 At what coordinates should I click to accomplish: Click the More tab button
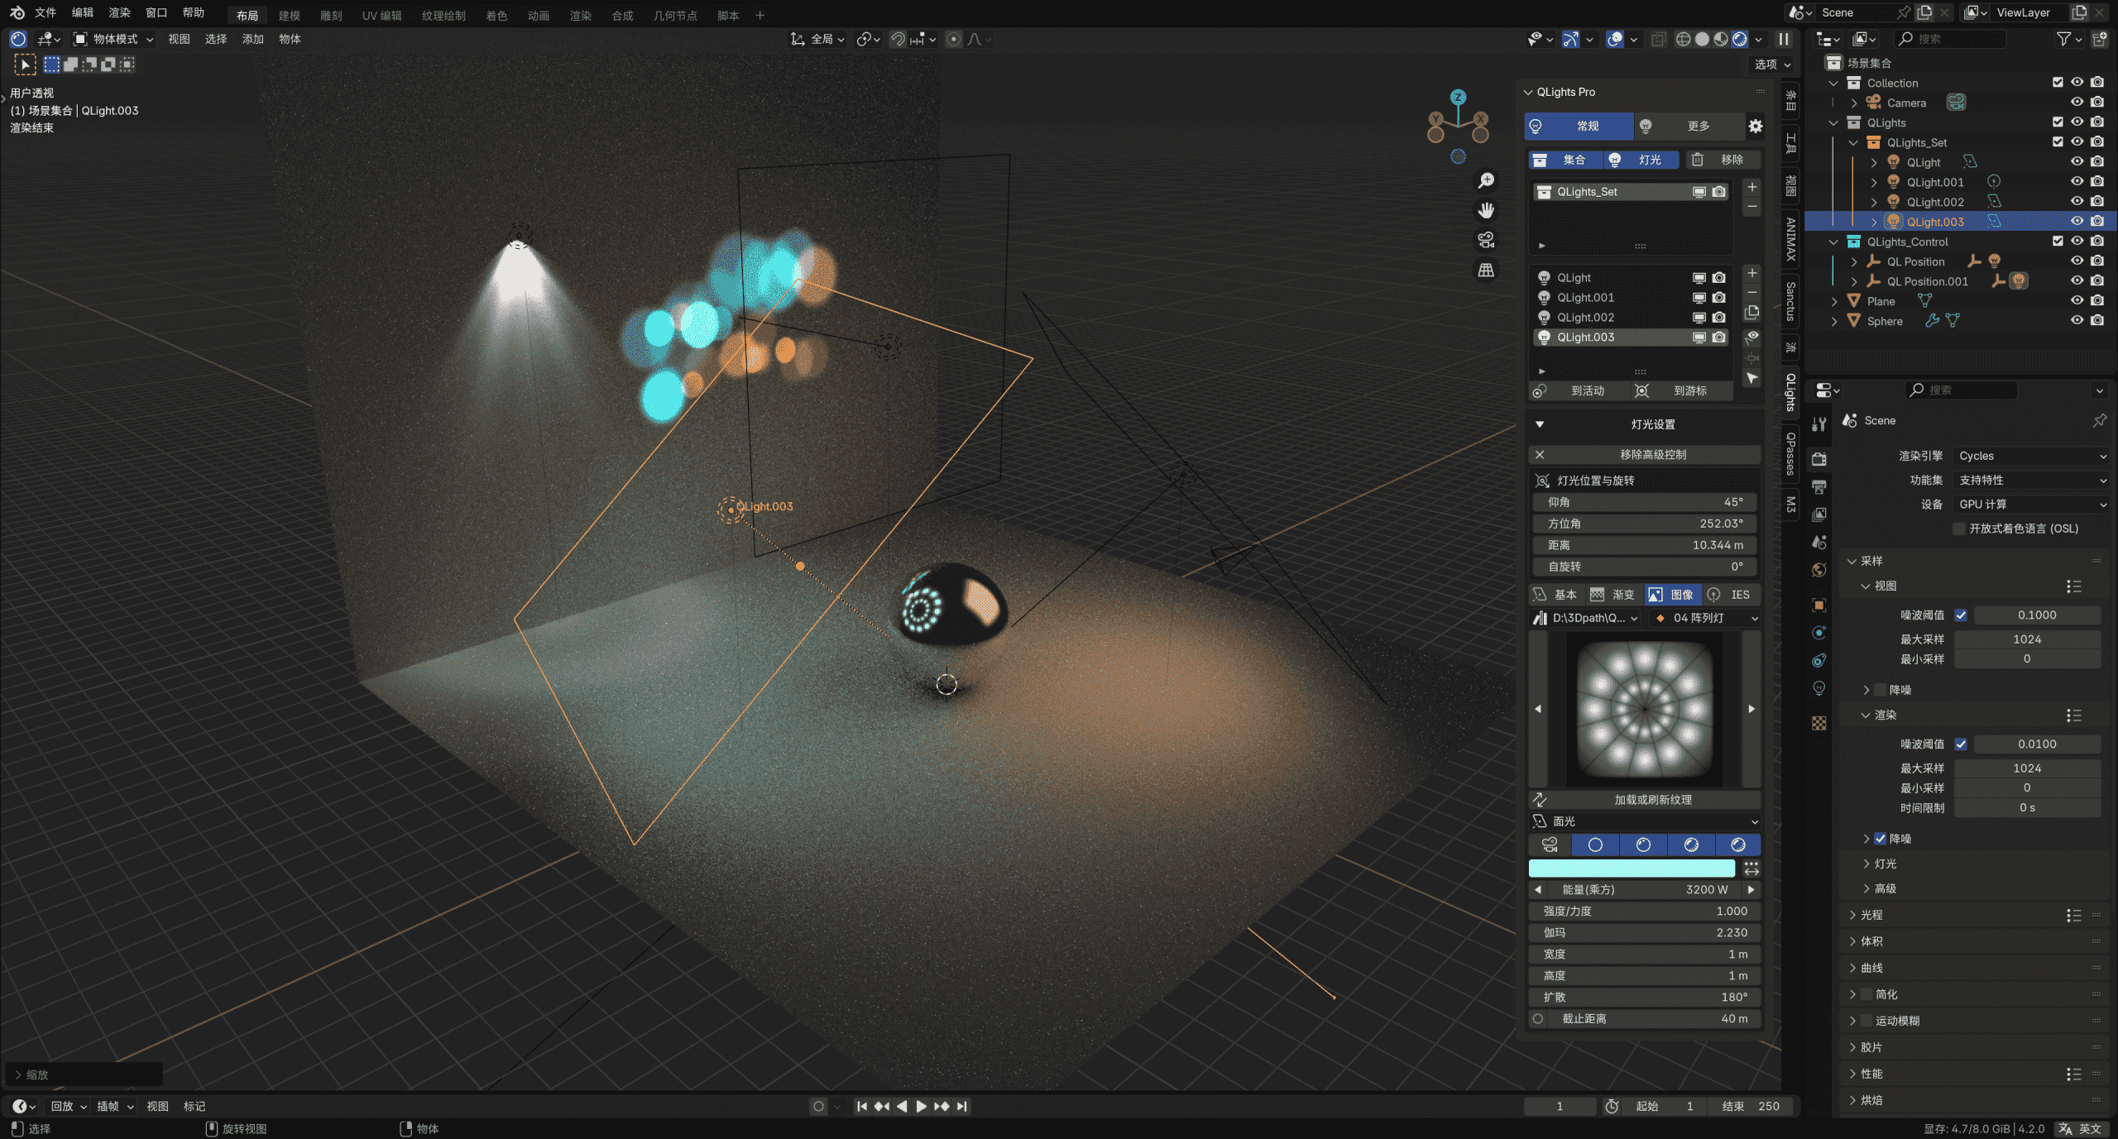coord(1688,126)
